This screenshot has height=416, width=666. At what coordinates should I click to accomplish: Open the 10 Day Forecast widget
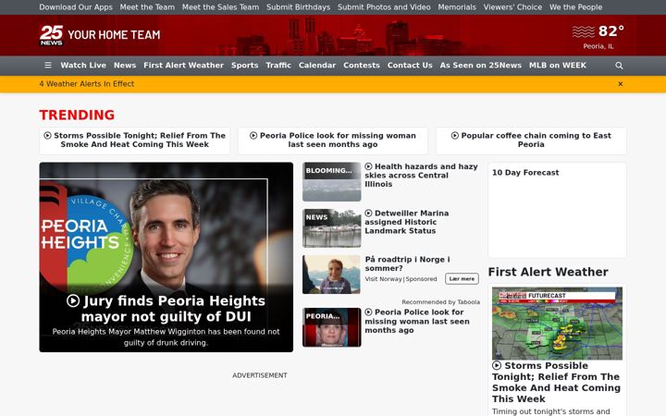click(557, 211)
